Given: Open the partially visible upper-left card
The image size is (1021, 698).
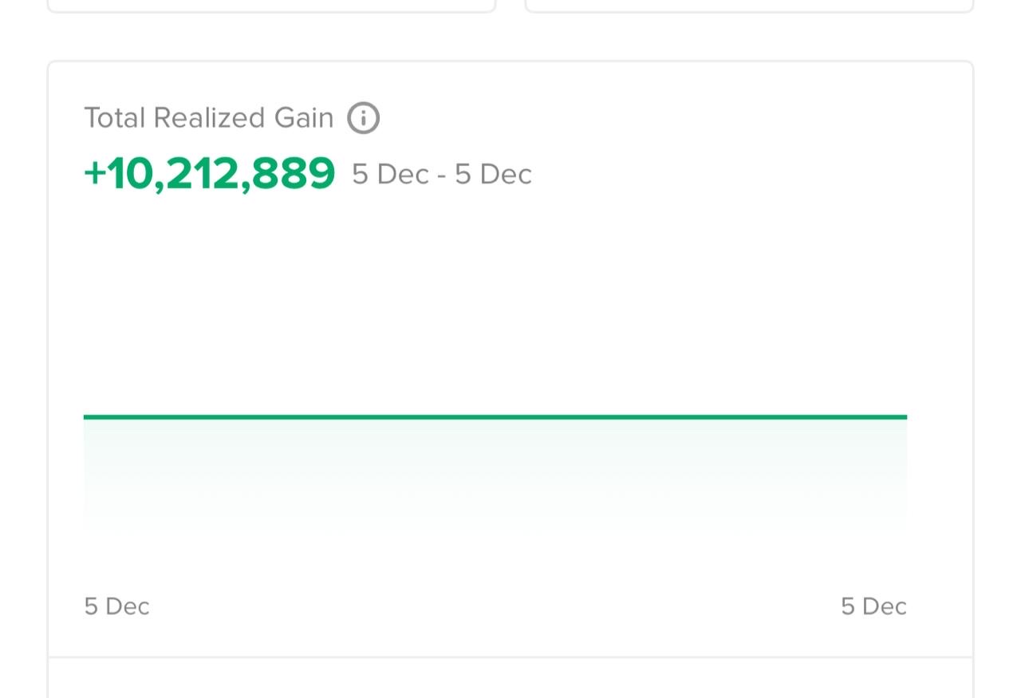Looking at the screenshot, I should tap(271, 6).
